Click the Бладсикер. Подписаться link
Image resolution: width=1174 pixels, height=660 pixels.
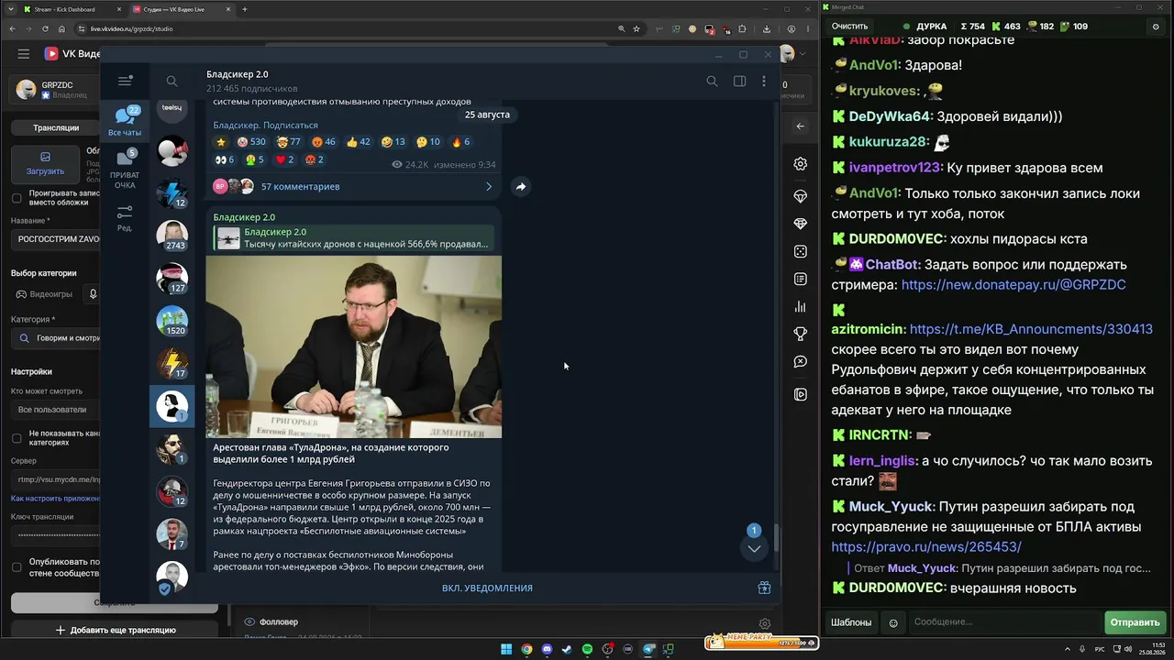266,126
